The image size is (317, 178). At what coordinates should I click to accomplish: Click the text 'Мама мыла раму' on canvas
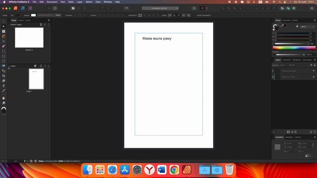pos(157,39)
